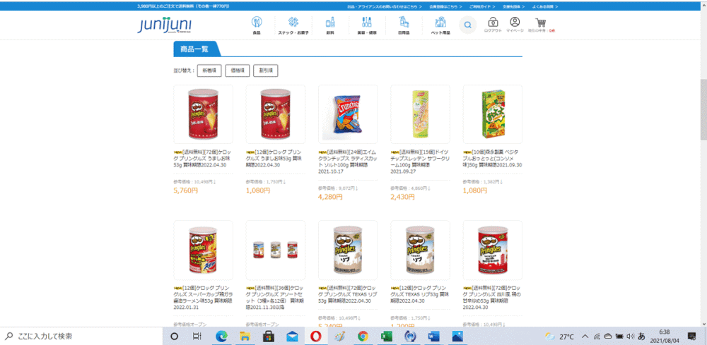The height and width of the screenshot is (345, 707).
Task: Click the browser vertical scrollbar thumb
Action: pyautogui.click(x=703, y=110)
